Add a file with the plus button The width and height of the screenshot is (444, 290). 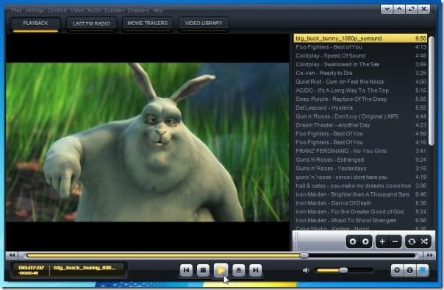[382, 241]
